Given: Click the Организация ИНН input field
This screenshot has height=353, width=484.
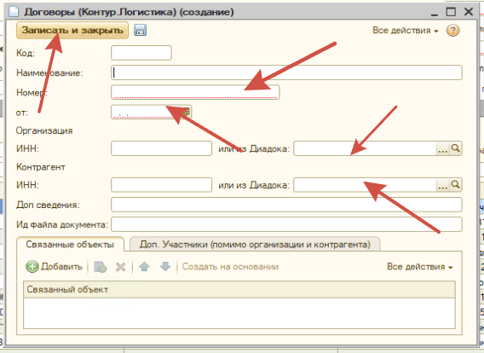Looking at the screenshot, I should [x=161, y=148].
